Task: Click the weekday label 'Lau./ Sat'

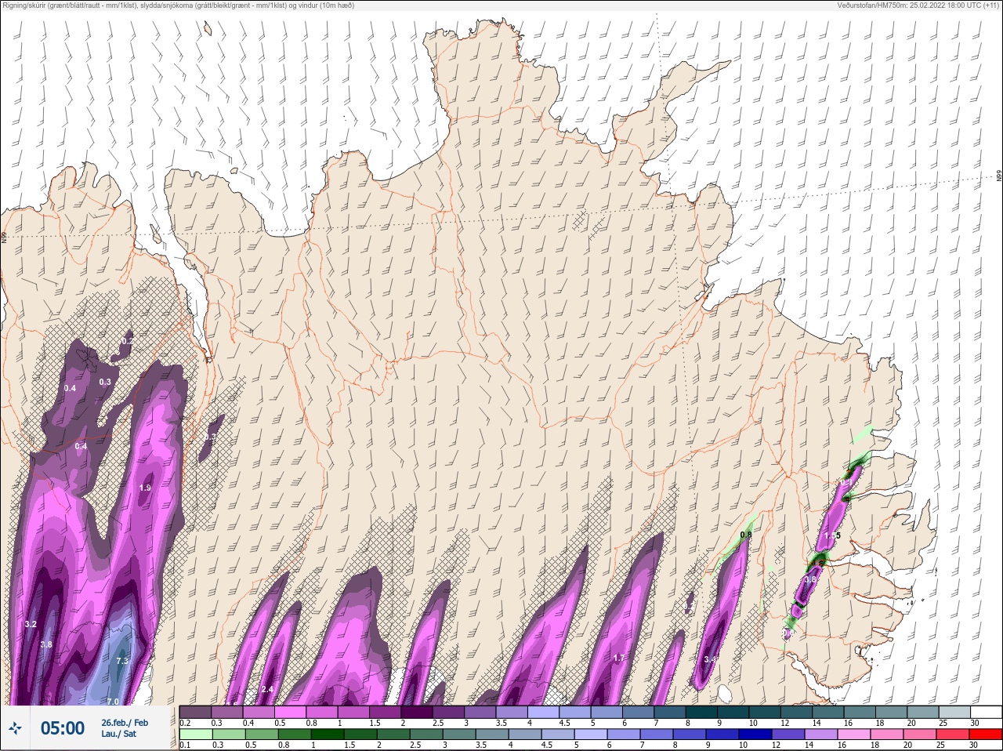Action: coord(118,735)
